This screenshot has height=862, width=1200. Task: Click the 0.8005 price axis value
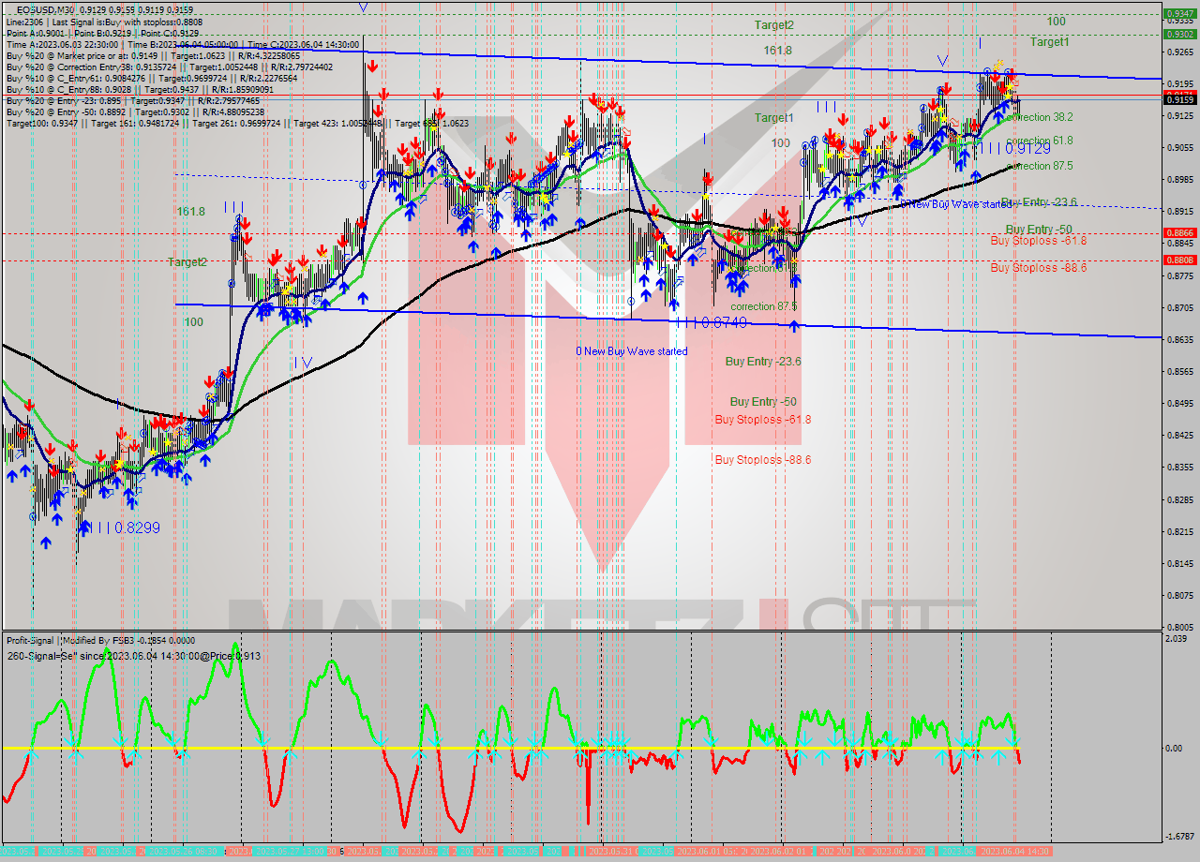coord(1179,627)
